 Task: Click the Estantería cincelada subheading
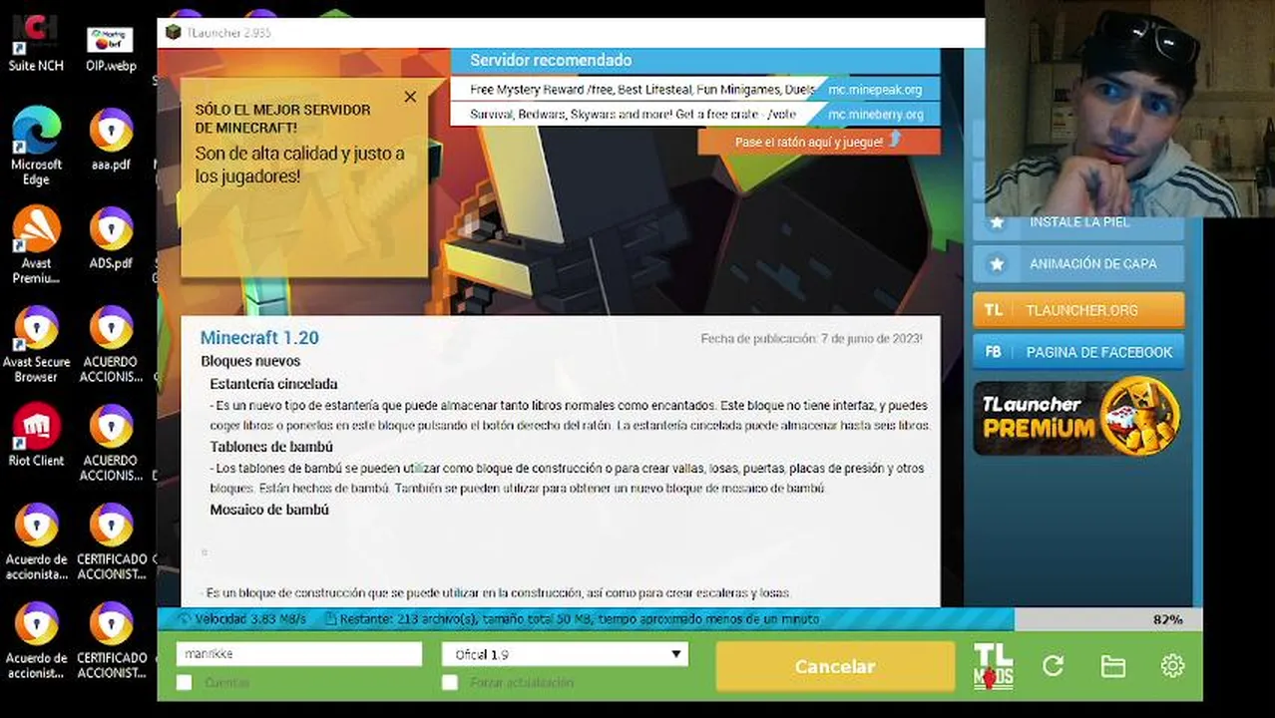pyautogui.click(x=273, y=384)
